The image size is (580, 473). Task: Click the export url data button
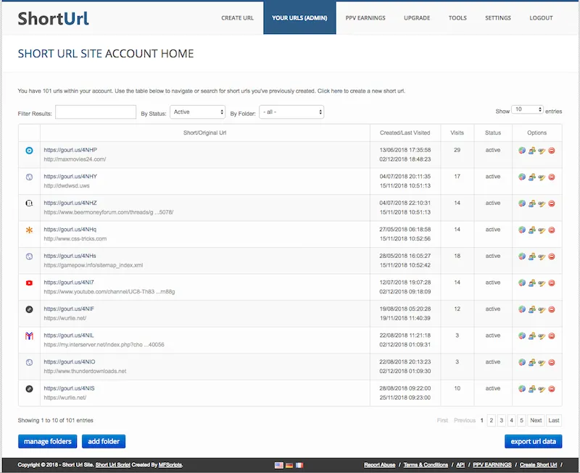point(533,441)
